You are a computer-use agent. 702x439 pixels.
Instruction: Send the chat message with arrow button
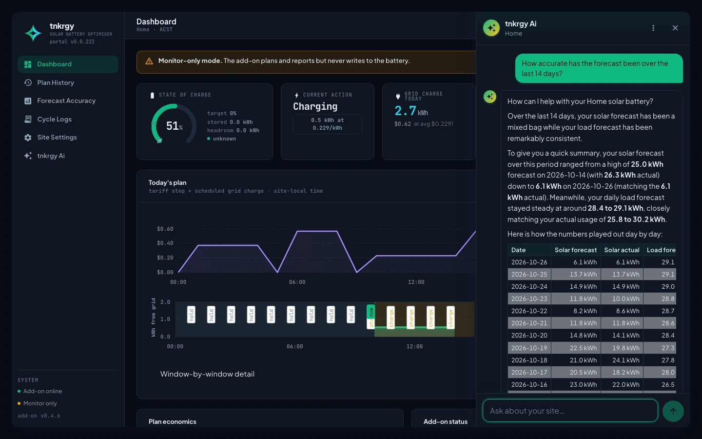(673, 411)
